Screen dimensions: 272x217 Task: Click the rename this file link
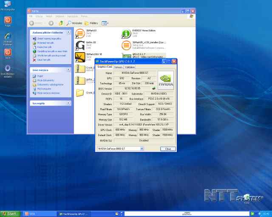(49, 39)
